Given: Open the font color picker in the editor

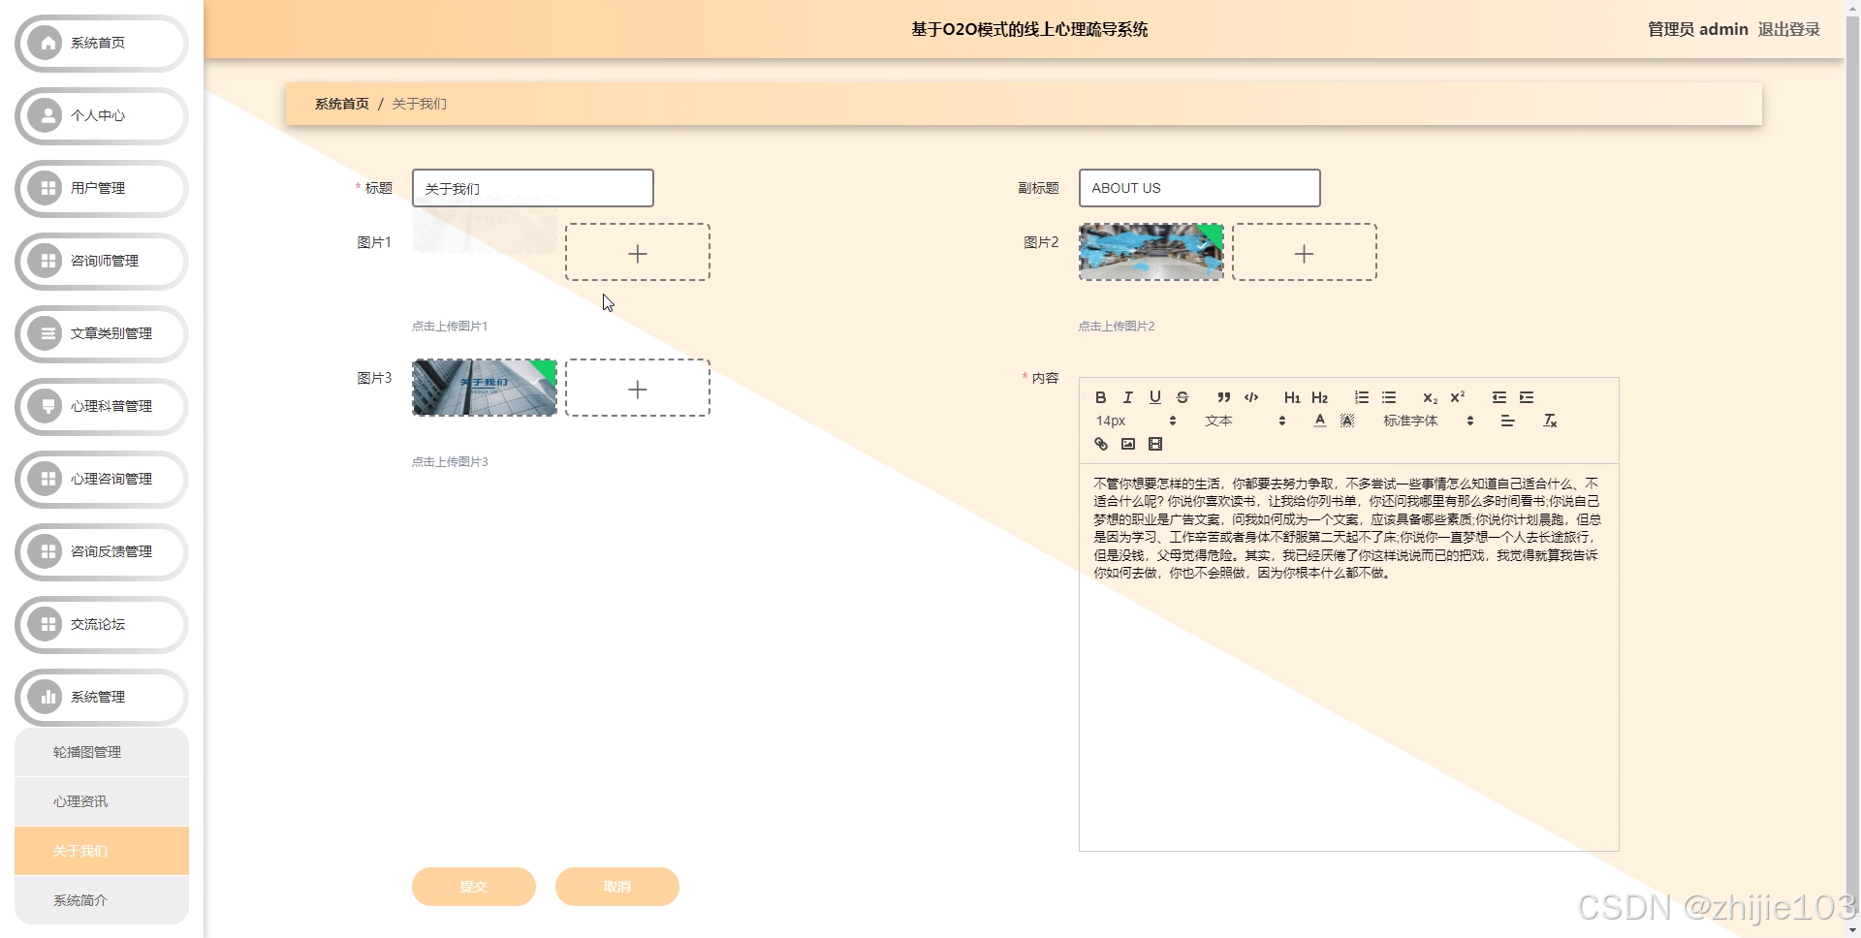Looking at the screenshot, I should (1320, 421).
